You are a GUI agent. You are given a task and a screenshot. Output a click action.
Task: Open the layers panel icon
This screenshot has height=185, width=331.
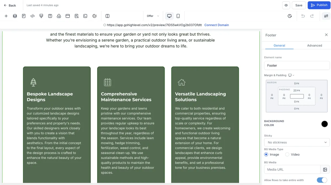(x=15, y=16)
